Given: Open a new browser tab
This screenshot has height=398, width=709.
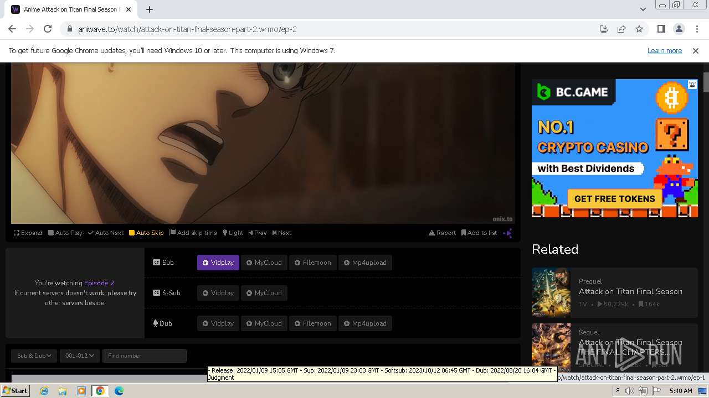Looking at the screenshot, I should pyautogui.click(x=150, y=9).
